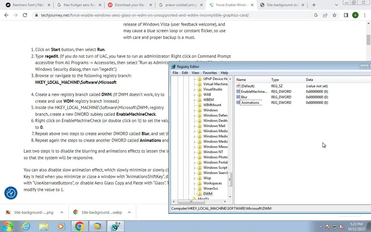Open Chrome three-dot menu
This screenshot has width=371, height=232.
click(365, 15)
